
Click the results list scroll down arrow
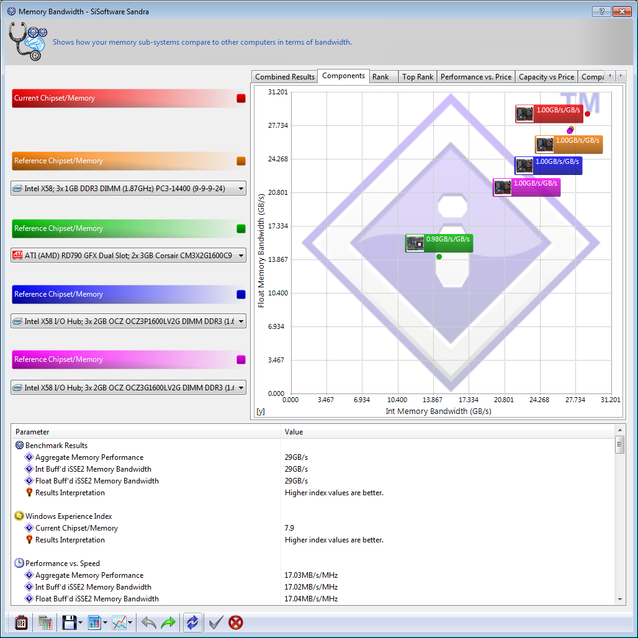619,599
